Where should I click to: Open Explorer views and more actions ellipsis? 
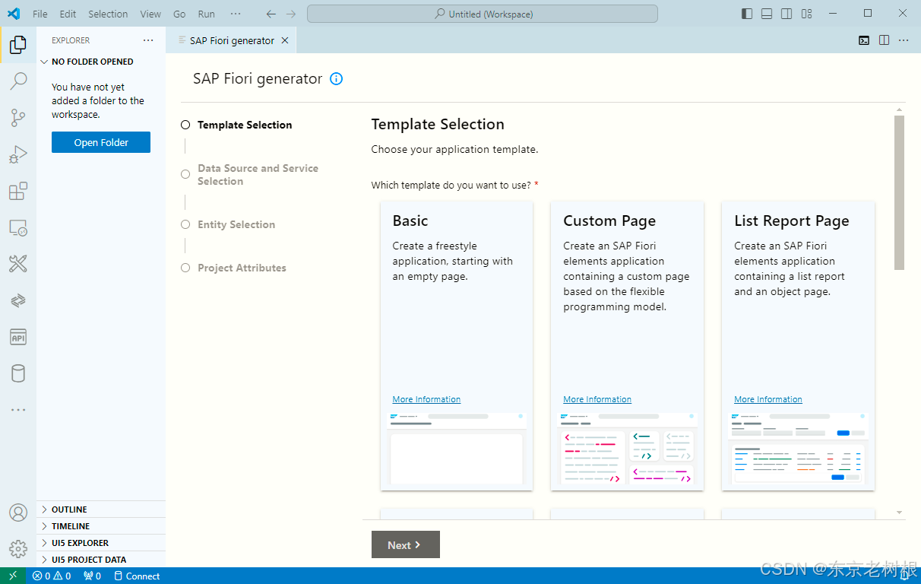148,40
